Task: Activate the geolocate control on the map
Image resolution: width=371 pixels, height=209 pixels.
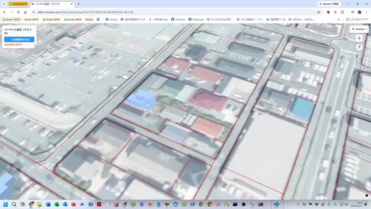Action: pyautogui.click(x=359, y=38)
